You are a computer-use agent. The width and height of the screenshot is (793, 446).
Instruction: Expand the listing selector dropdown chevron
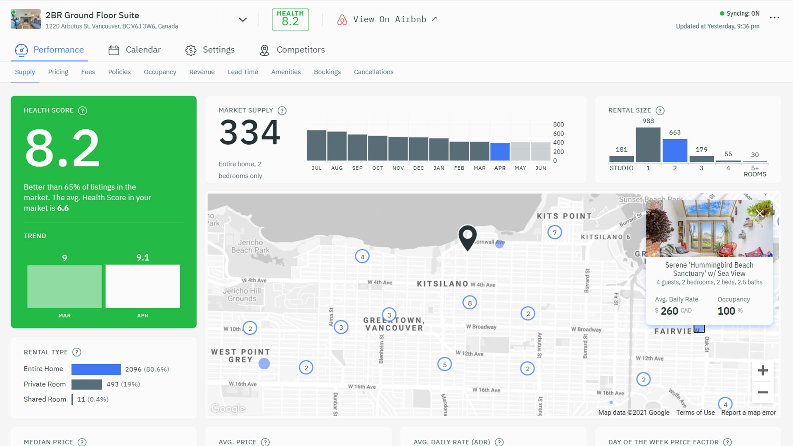(x=243, y=19)
